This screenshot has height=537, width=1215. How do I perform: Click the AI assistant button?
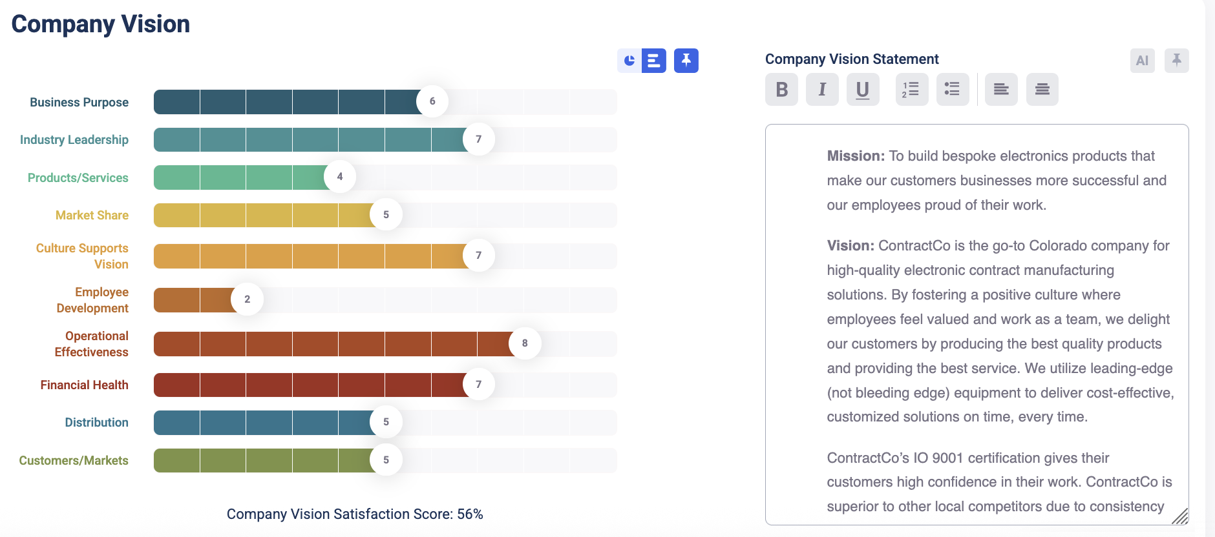tap(1142, 61)
